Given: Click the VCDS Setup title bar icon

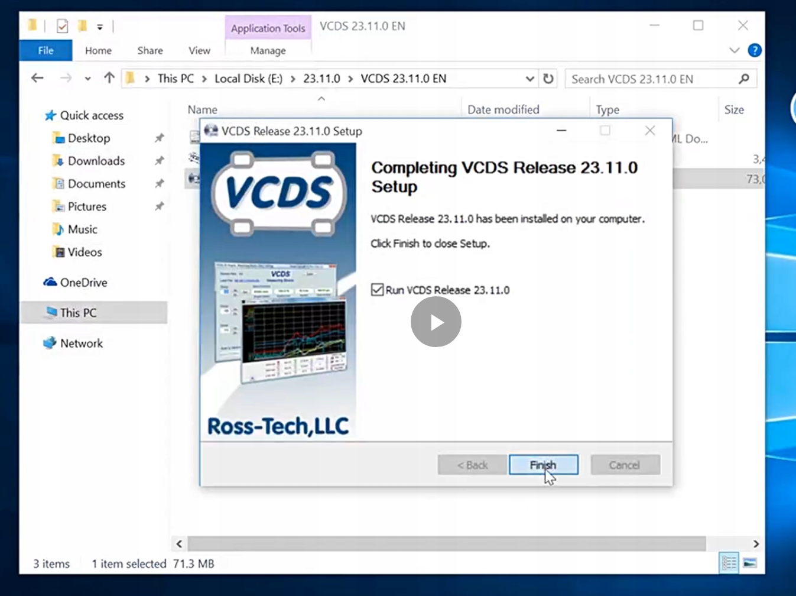Looking at the screenshot, I should click(x=211, y=131).
